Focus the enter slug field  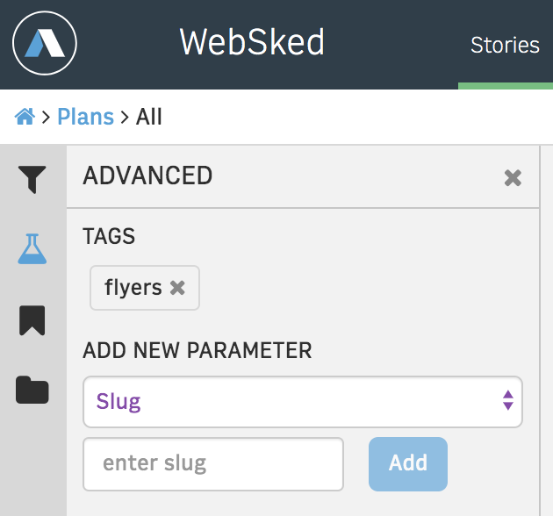coord(213,464)
